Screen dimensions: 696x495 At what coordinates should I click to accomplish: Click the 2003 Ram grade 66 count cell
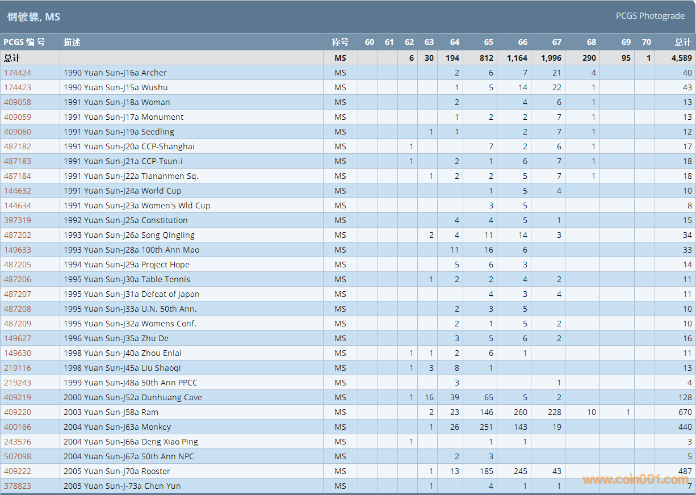click(520, 412)
